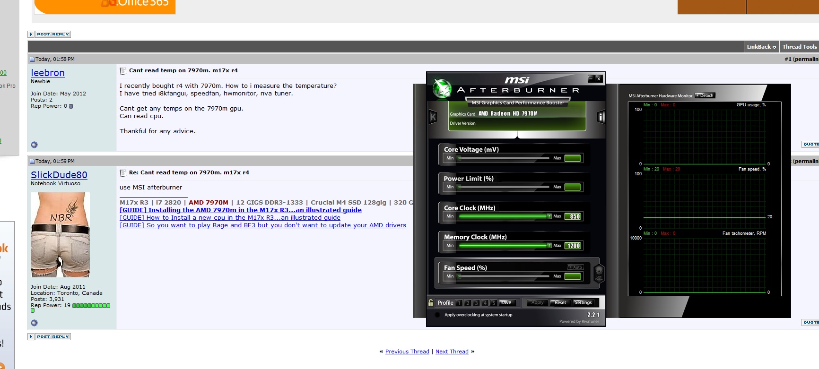Go to Next Thread
This screenshot has width=819, height=369.
[452, 352]
